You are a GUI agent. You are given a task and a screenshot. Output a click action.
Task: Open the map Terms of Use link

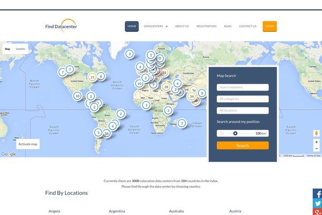[x=313, y=156]
